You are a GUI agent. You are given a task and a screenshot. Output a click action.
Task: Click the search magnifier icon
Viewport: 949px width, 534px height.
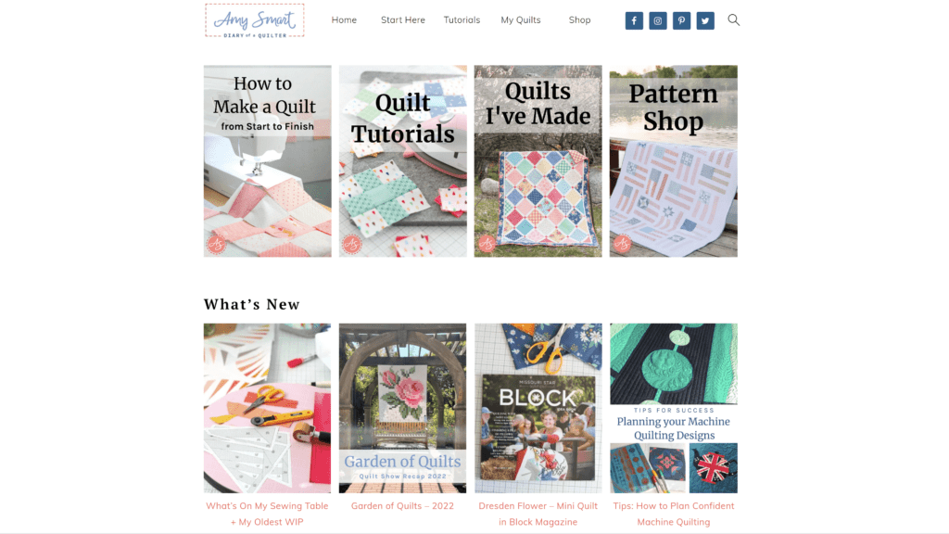click(734, 20)
